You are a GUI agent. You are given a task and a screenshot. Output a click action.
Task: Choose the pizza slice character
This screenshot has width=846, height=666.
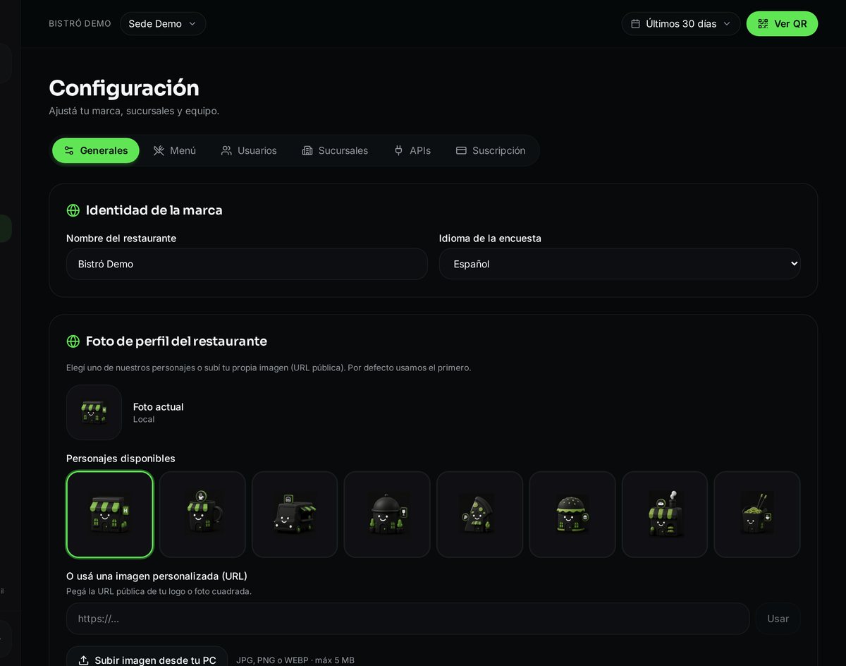479,514
